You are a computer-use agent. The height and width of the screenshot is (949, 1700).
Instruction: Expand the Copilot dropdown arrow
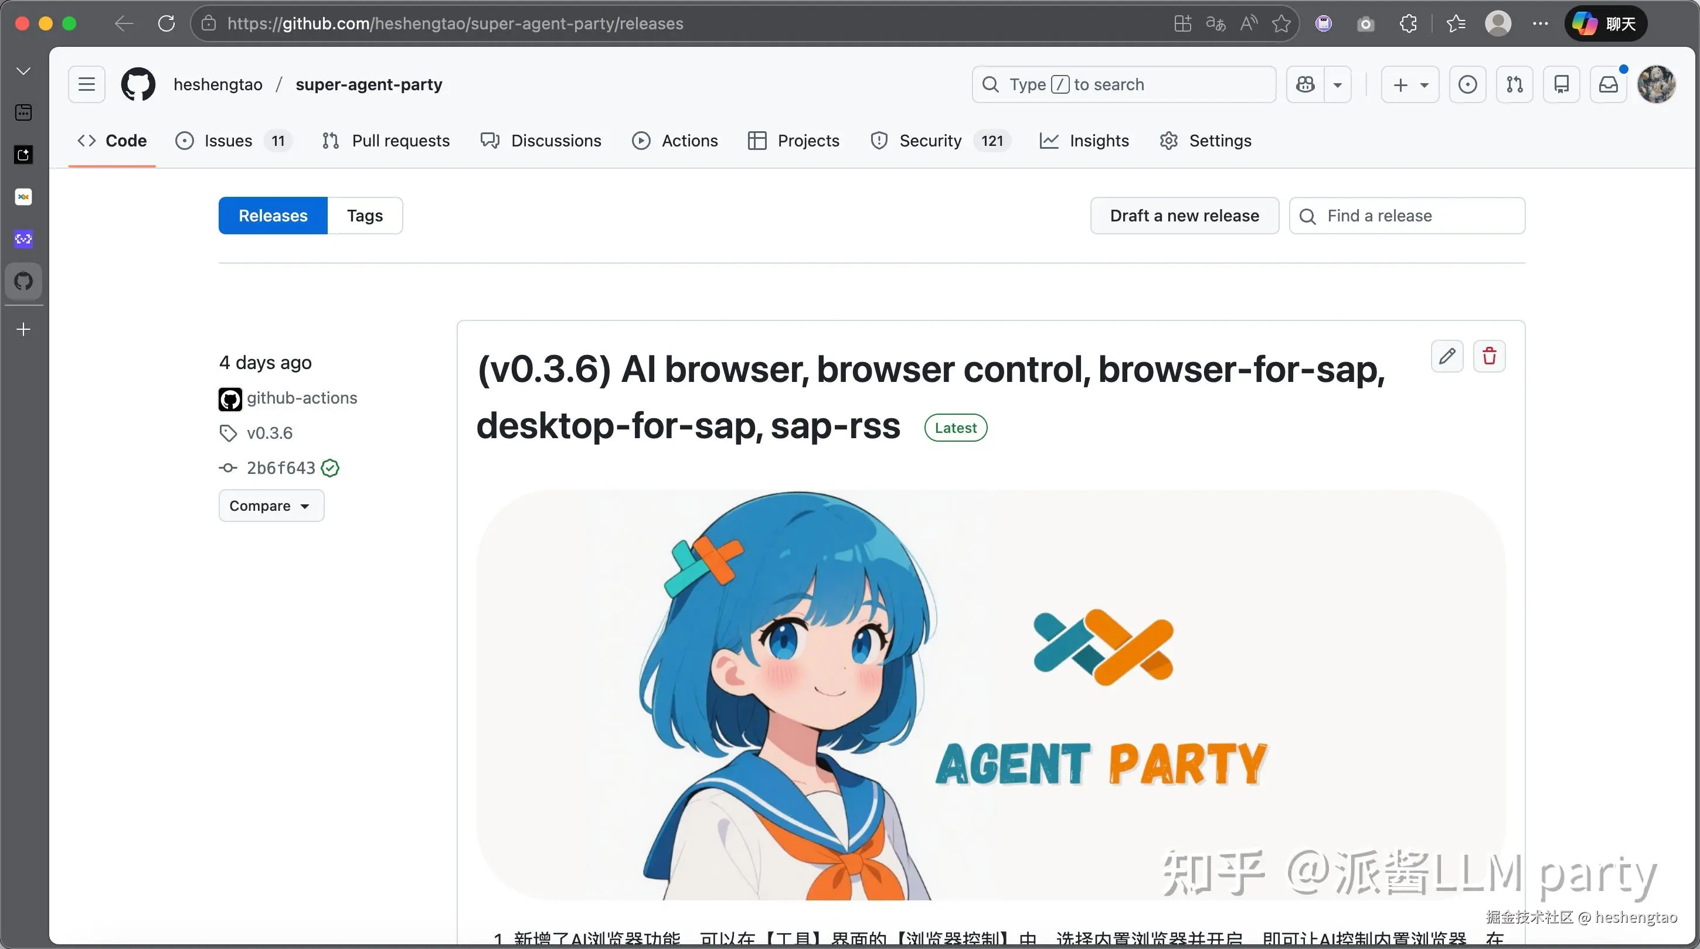(1338, 84)
